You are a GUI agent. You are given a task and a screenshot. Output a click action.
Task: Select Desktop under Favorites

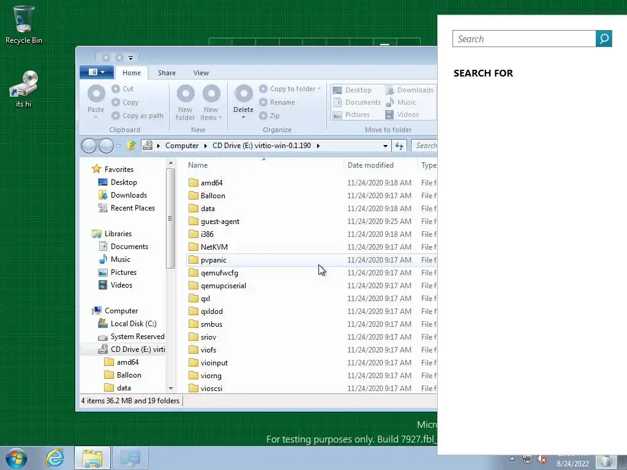pos(118,182)
